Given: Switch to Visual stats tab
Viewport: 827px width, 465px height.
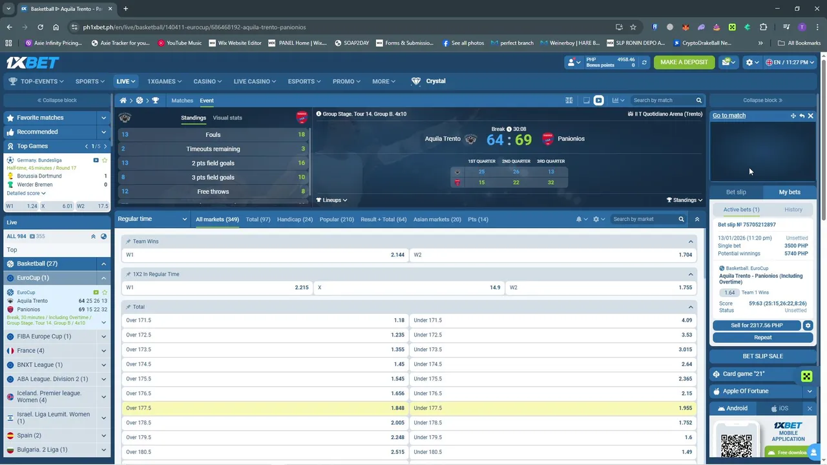Looking at the screenshot, I should [x=227, y=118].
